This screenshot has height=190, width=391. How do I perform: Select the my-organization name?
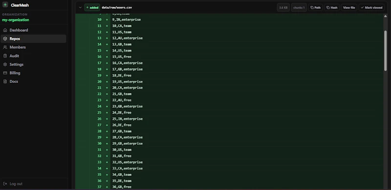(x=16, y=20)
